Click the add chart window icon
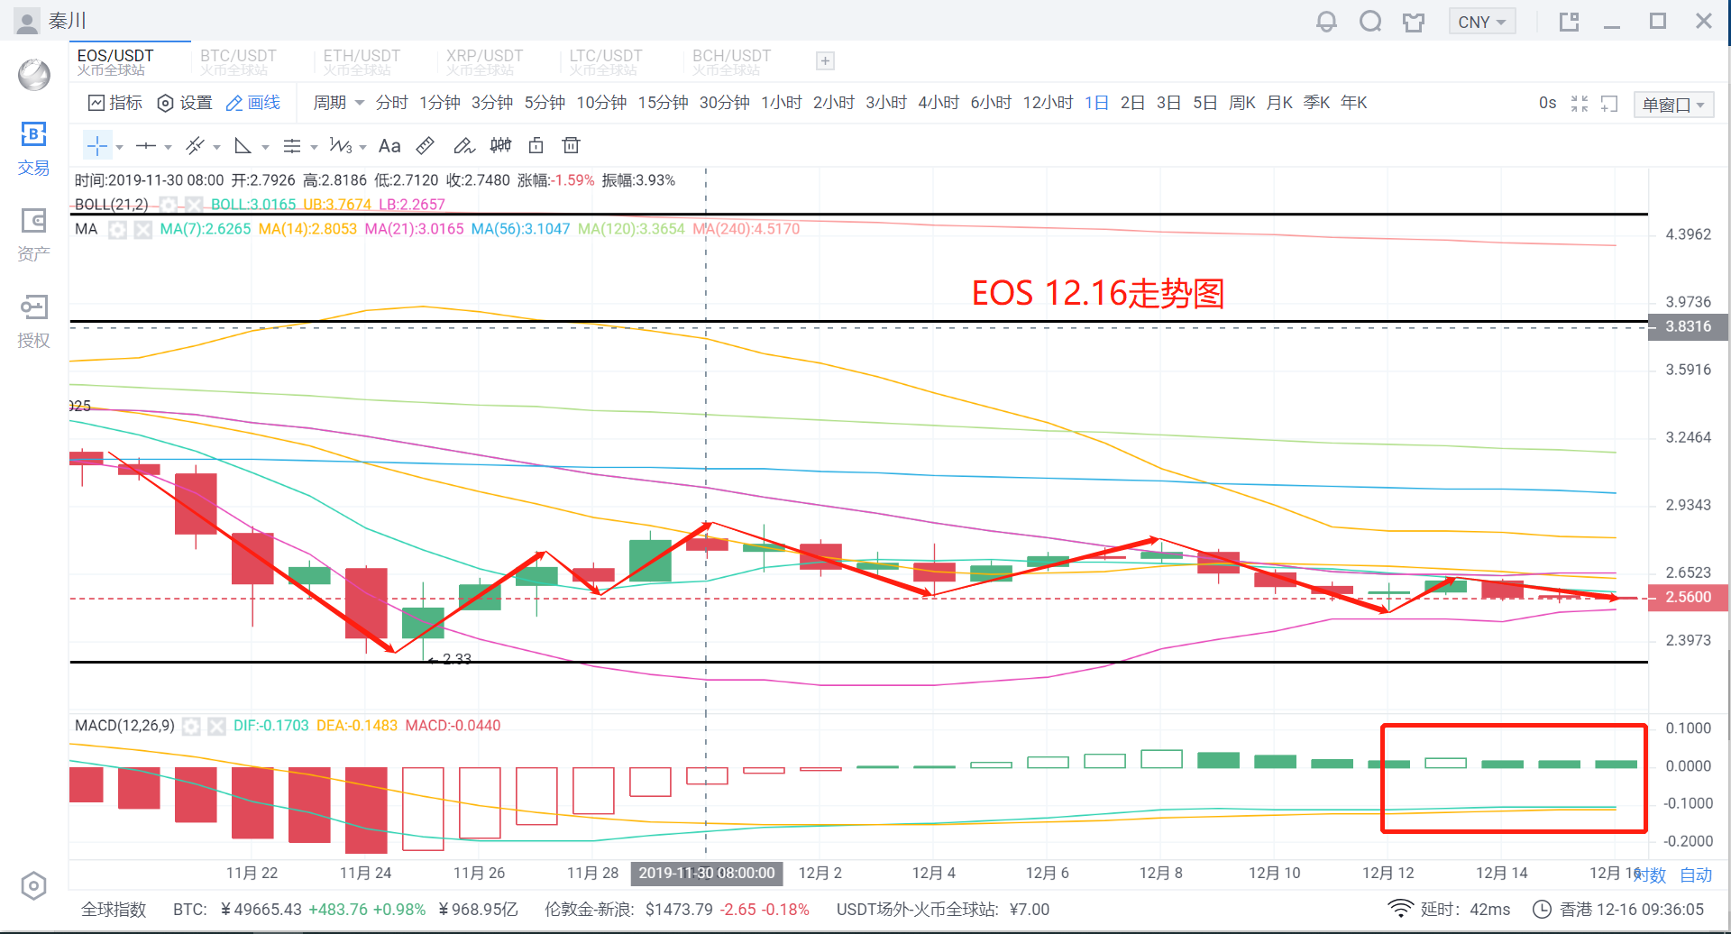This screenshot has height=934, width=1731. [x=1609, y=104]
